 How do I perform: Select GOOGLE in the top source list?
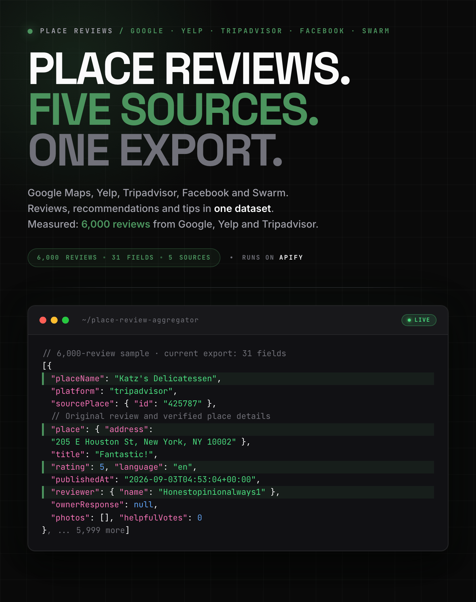(x=147, y=31)
